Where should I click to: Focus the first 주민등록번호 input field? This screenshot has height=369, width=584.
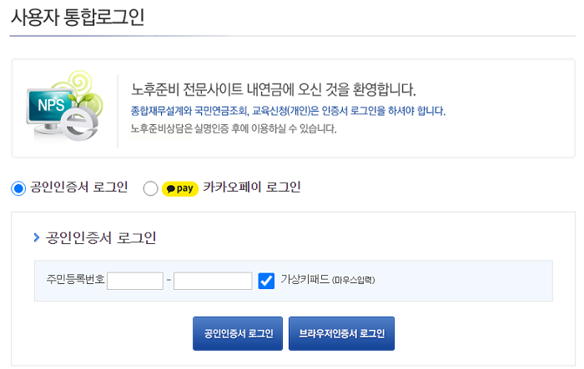(135, 281)
